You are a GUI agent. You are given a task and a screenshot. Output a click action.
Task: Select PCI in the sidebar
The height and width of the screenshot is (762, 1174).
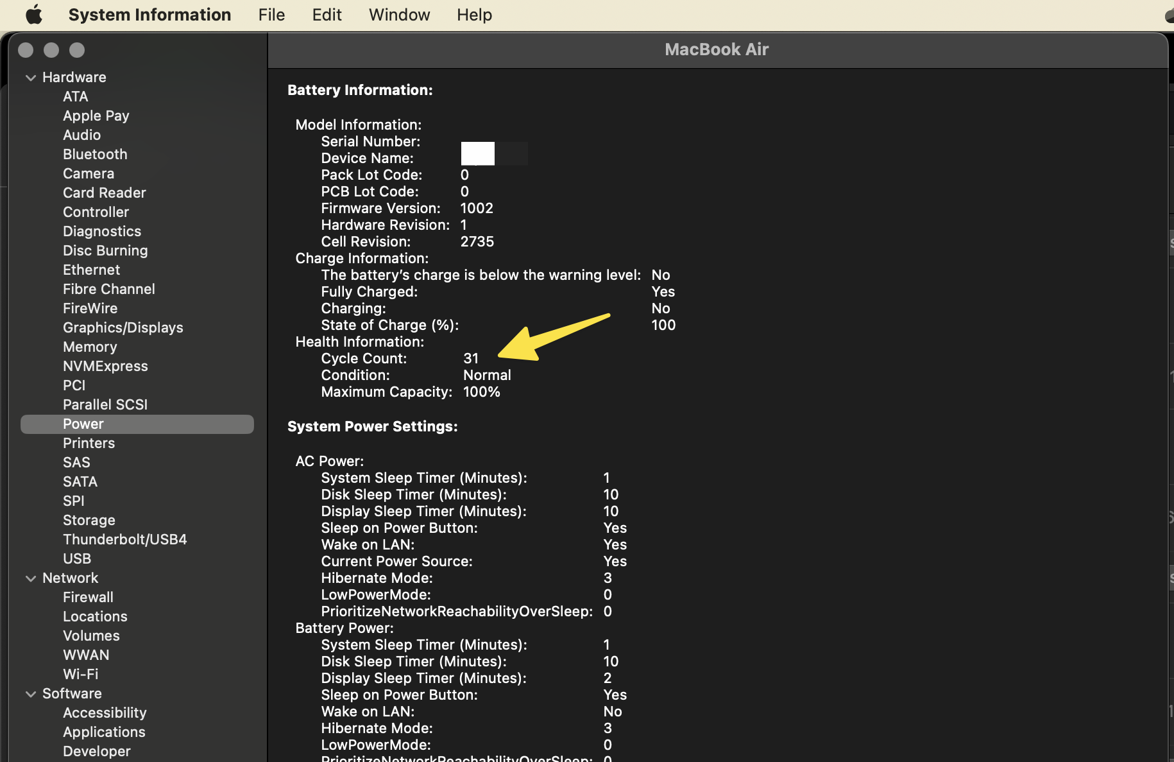(74, 385)
